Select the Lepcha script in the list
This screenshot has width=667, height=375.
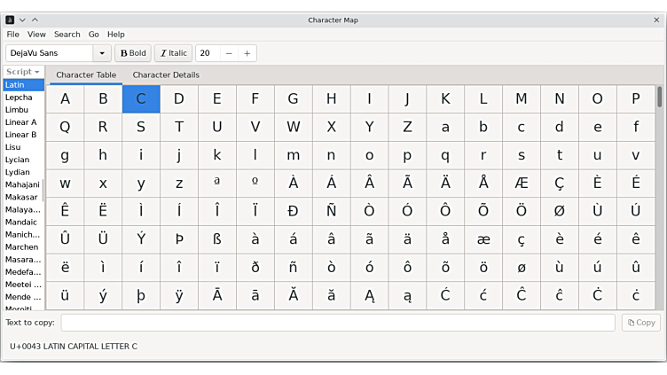(19, 98)
